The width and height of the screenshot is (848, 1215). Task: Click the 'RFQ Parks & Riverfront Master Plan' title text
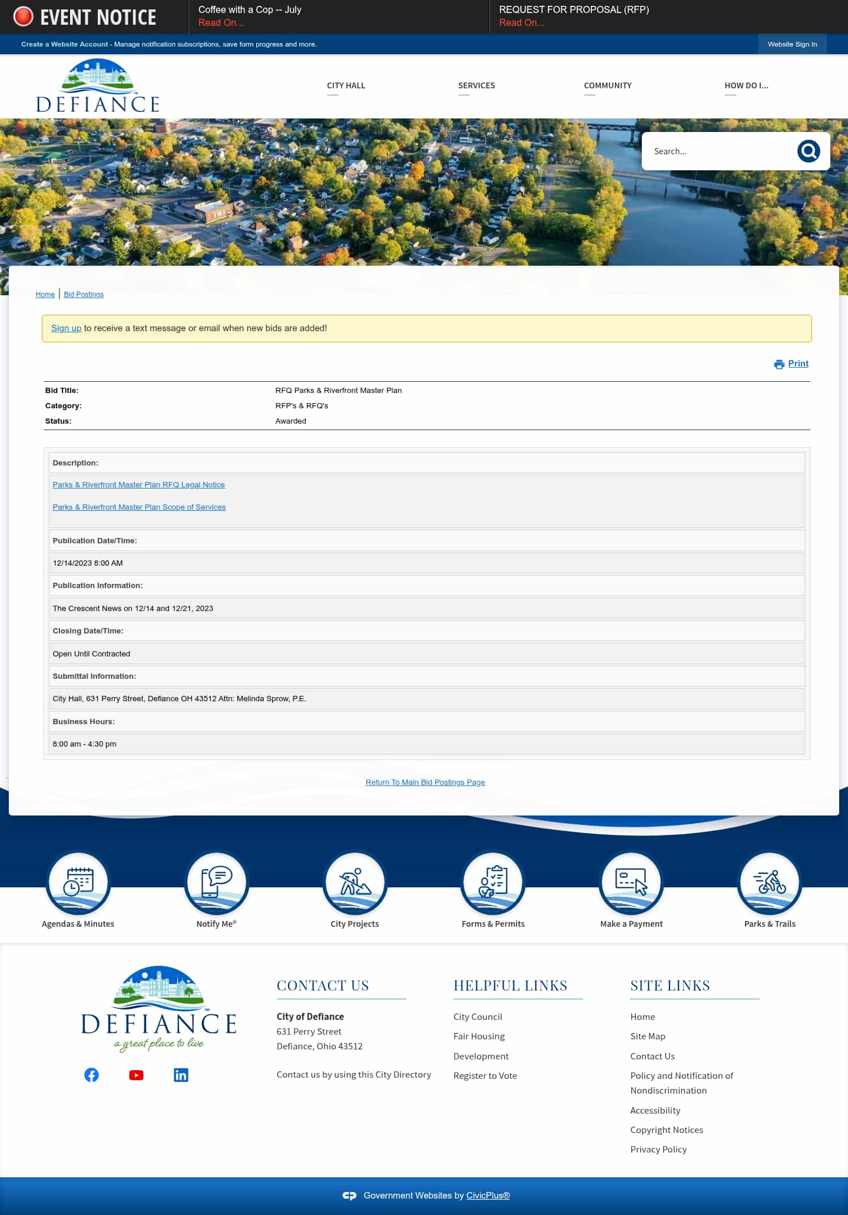(x=339, y=391)
